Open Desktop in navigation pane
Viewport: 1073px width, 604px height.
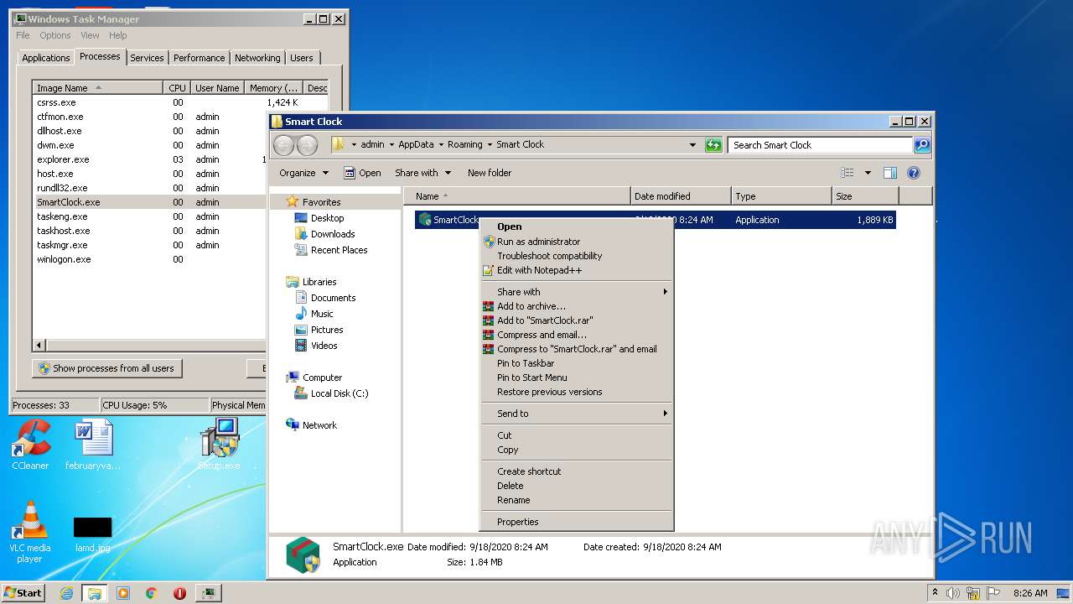point(327,218)
